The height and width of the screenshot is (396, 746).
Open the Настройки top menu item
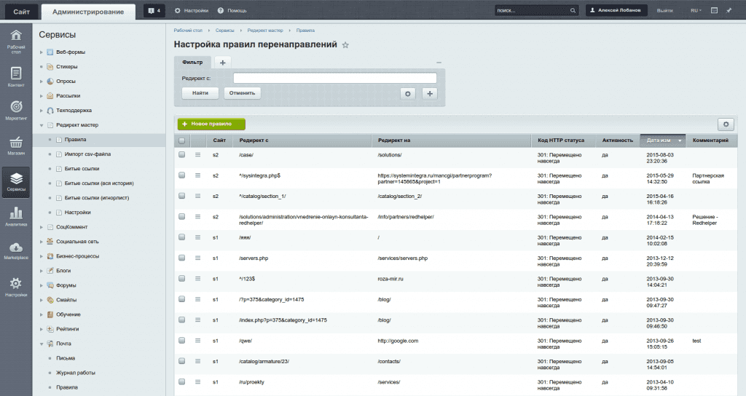(192, 10)
